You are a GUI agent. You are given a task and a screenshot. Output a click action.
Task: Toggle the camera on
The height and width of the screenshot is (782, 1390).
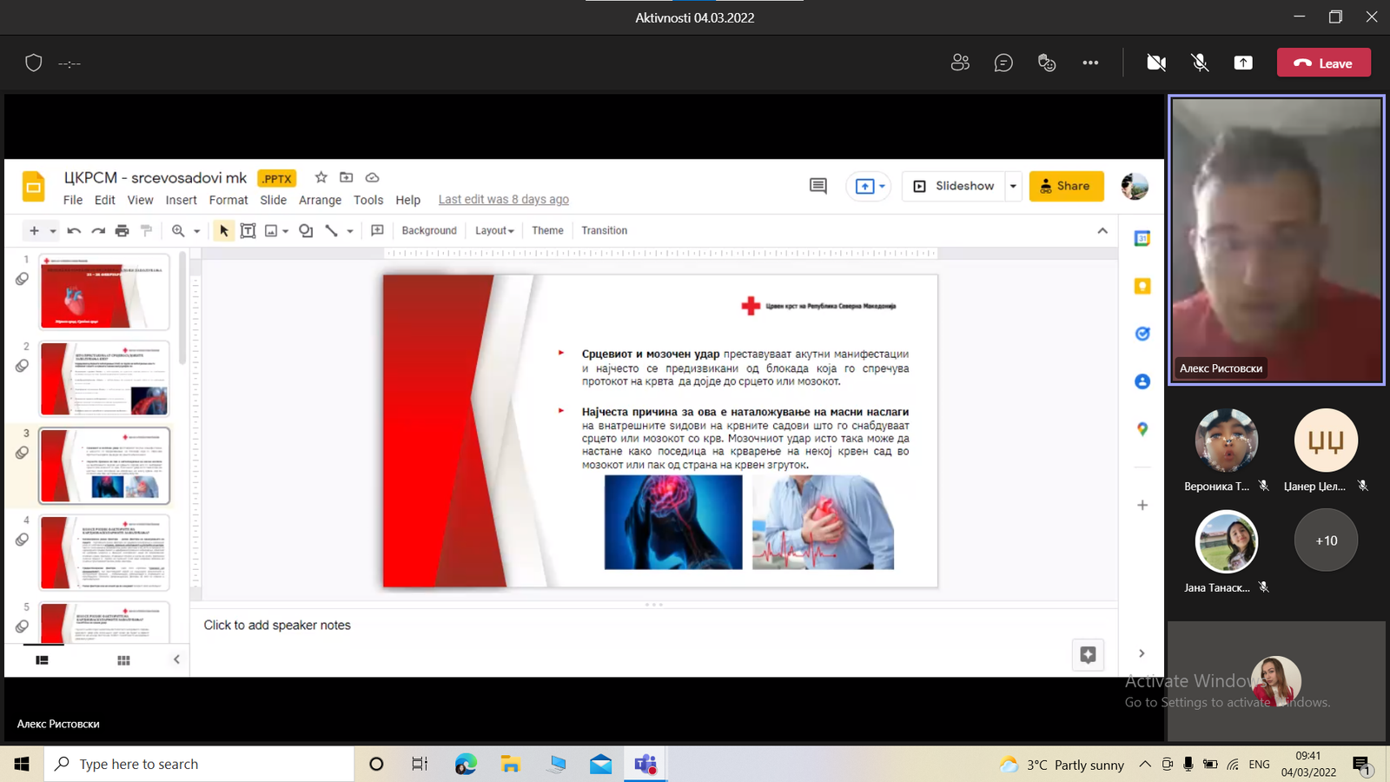click(1156, 63)
